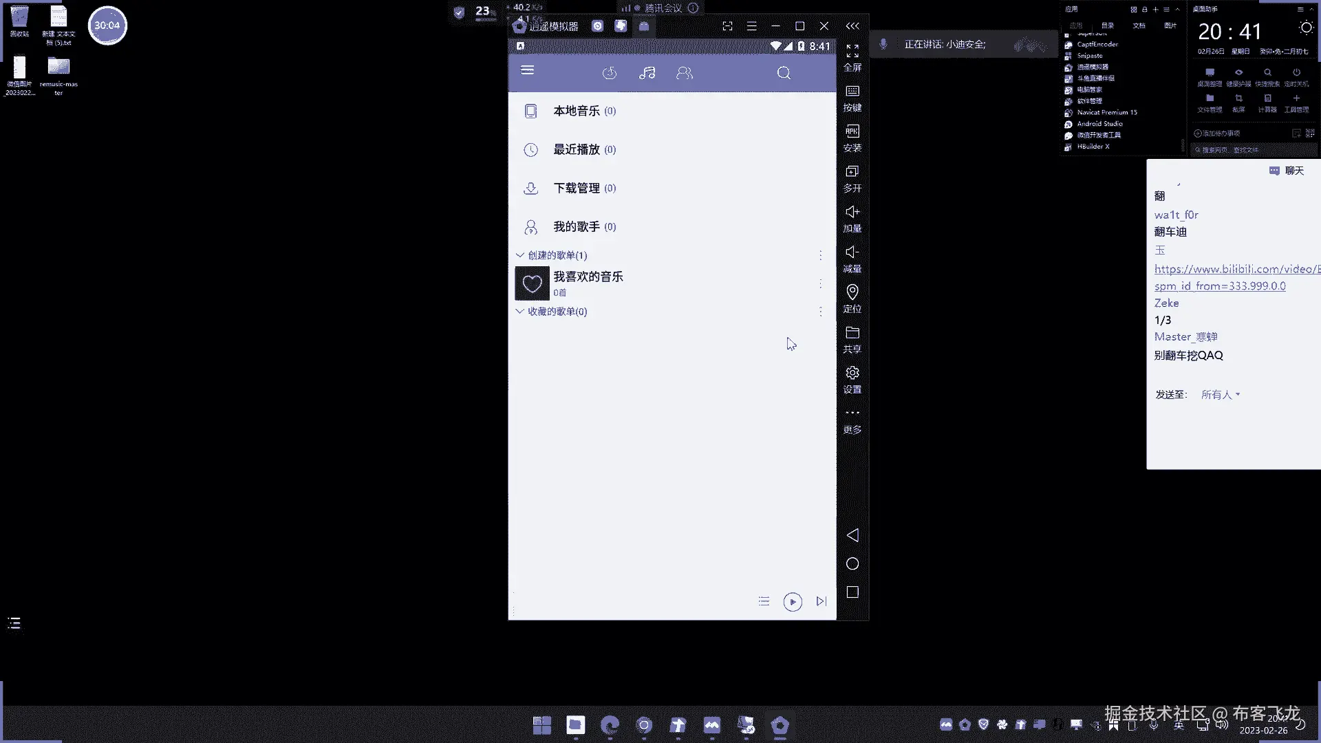Open the hamburger menu in music app
1321x743 pixels.
[x=528, y=70]
